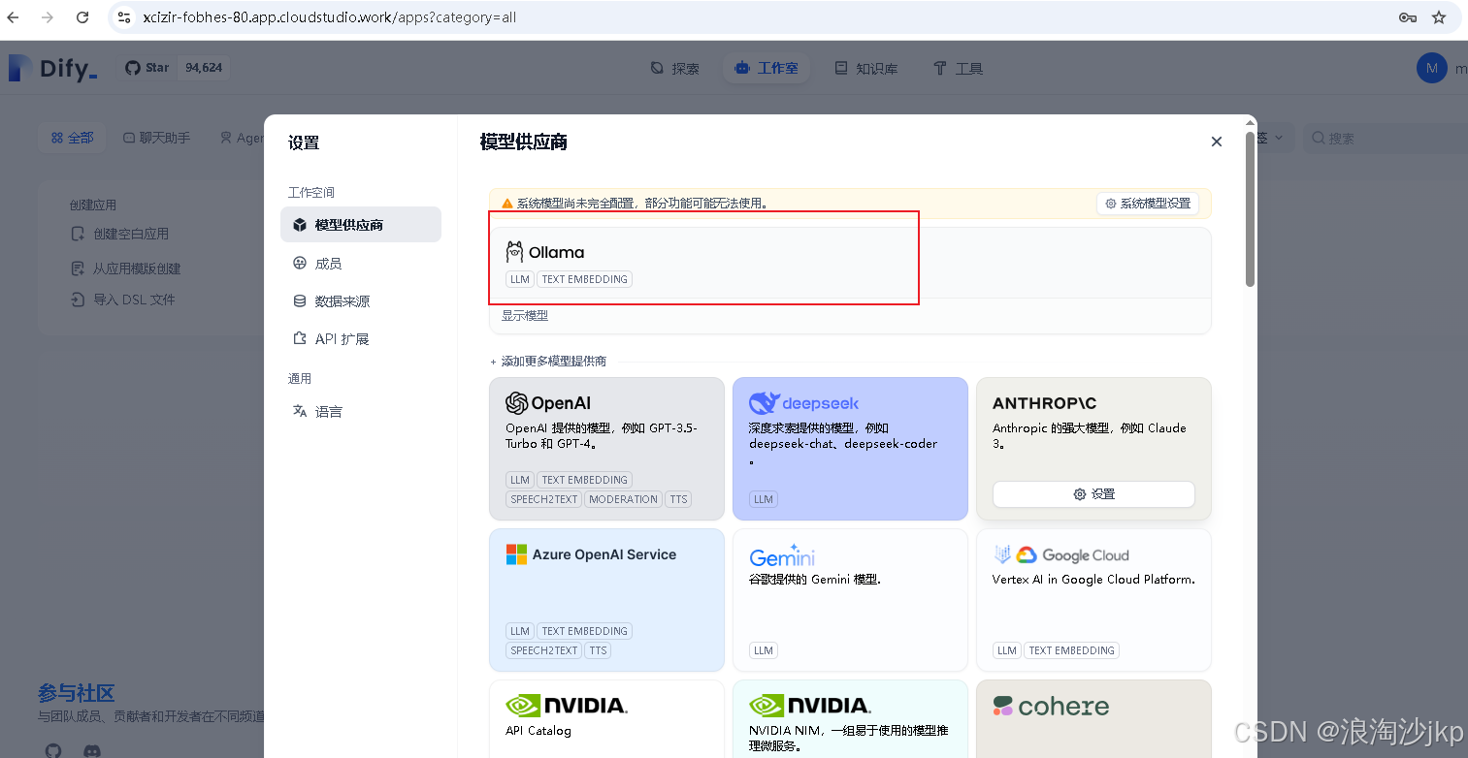Select 聊天助手 category filter
This screenshot has height=758, width=1468.
(x=156, y=138)
